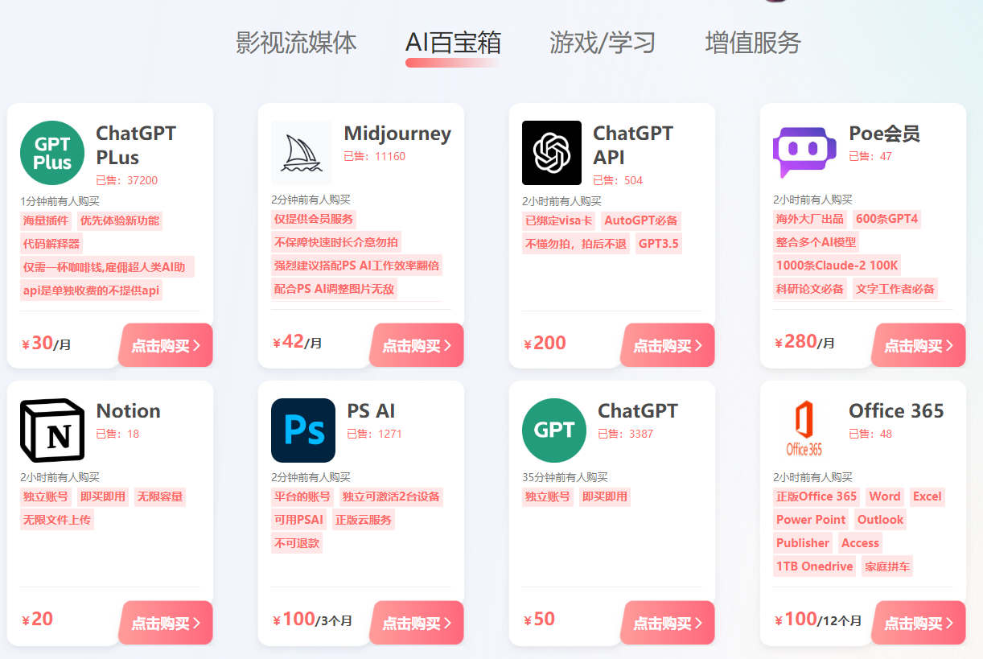983x659 pixels.
Task: Click the 代码解释器 tag
Action: click(51, 244)
